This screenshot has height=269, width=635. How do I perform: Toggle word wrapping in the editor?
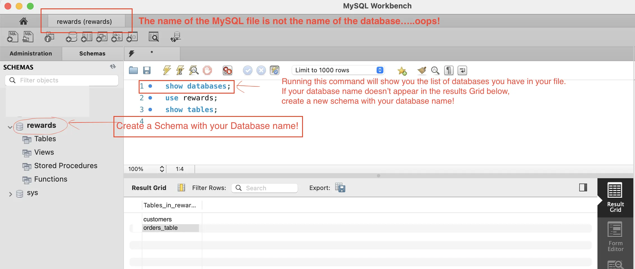click(462, 70)
